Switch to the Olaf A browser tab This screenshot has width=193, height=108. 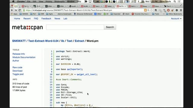(133, 6)
